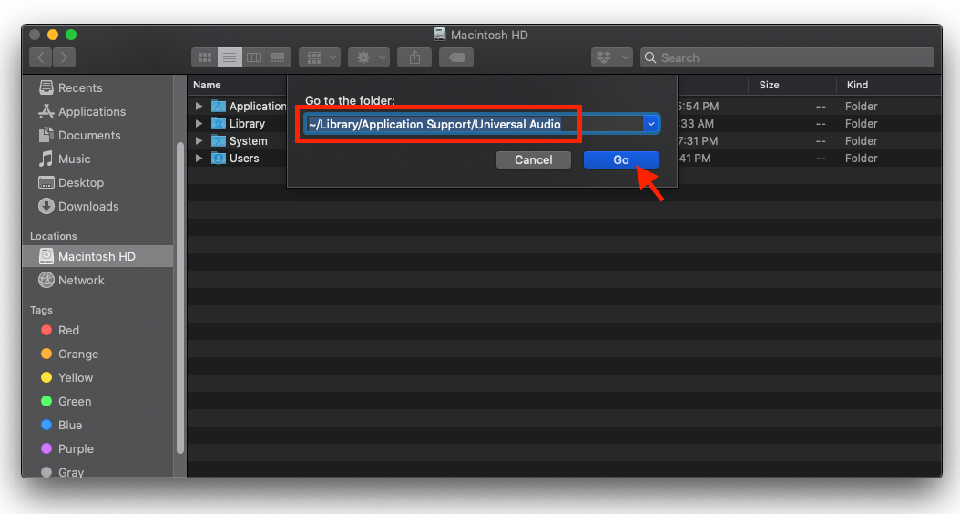Expand the Library folder disclosure triangle
Viewport: 960px width, 514px height.
pyautogui.click(x=199, y=124)
